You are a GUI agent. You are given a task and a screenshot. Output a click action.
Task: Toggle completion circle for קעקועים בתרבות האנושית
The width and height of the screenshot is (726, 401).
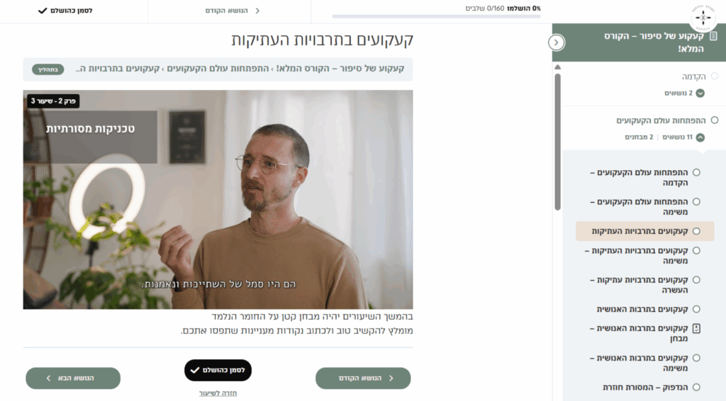coord(696,309)
